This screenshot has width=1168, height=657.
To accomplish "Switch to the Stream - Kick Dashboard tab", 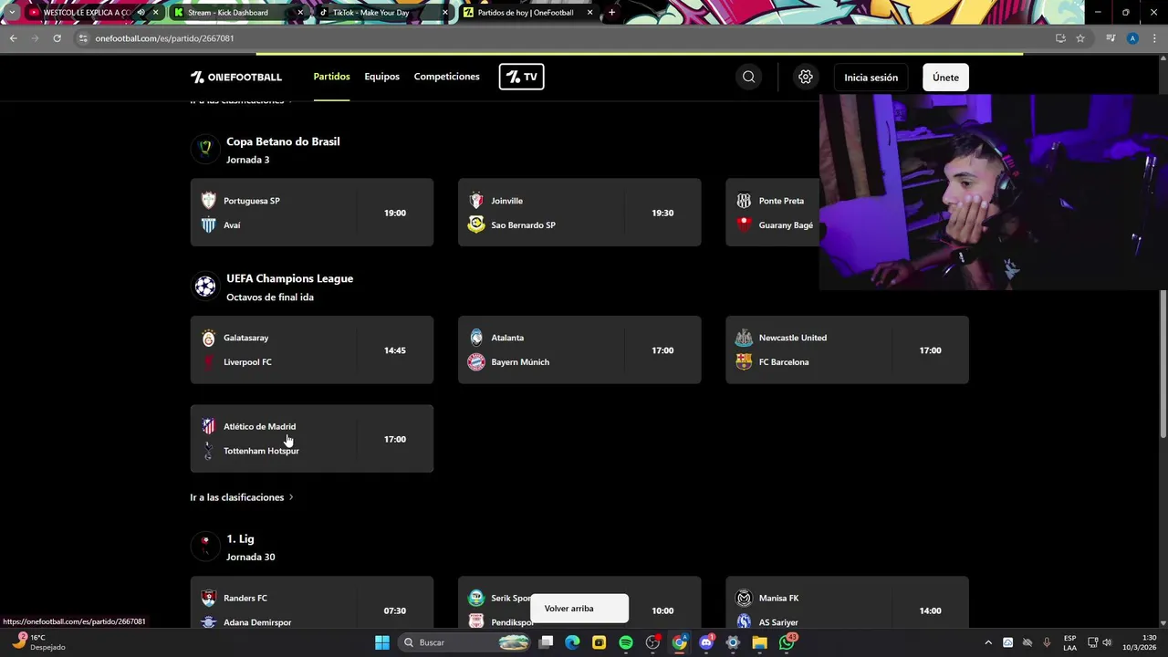I will tap(237, 13).
